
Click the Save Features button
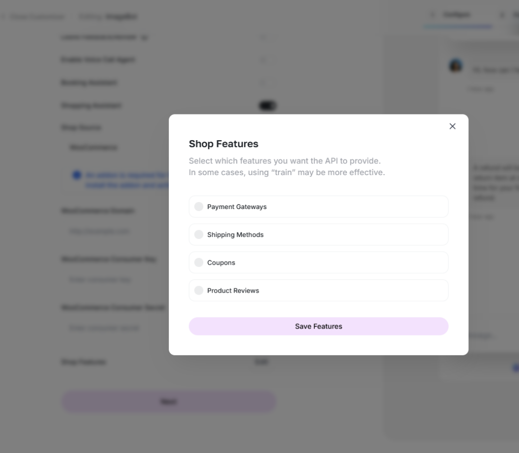click(318, 326)
